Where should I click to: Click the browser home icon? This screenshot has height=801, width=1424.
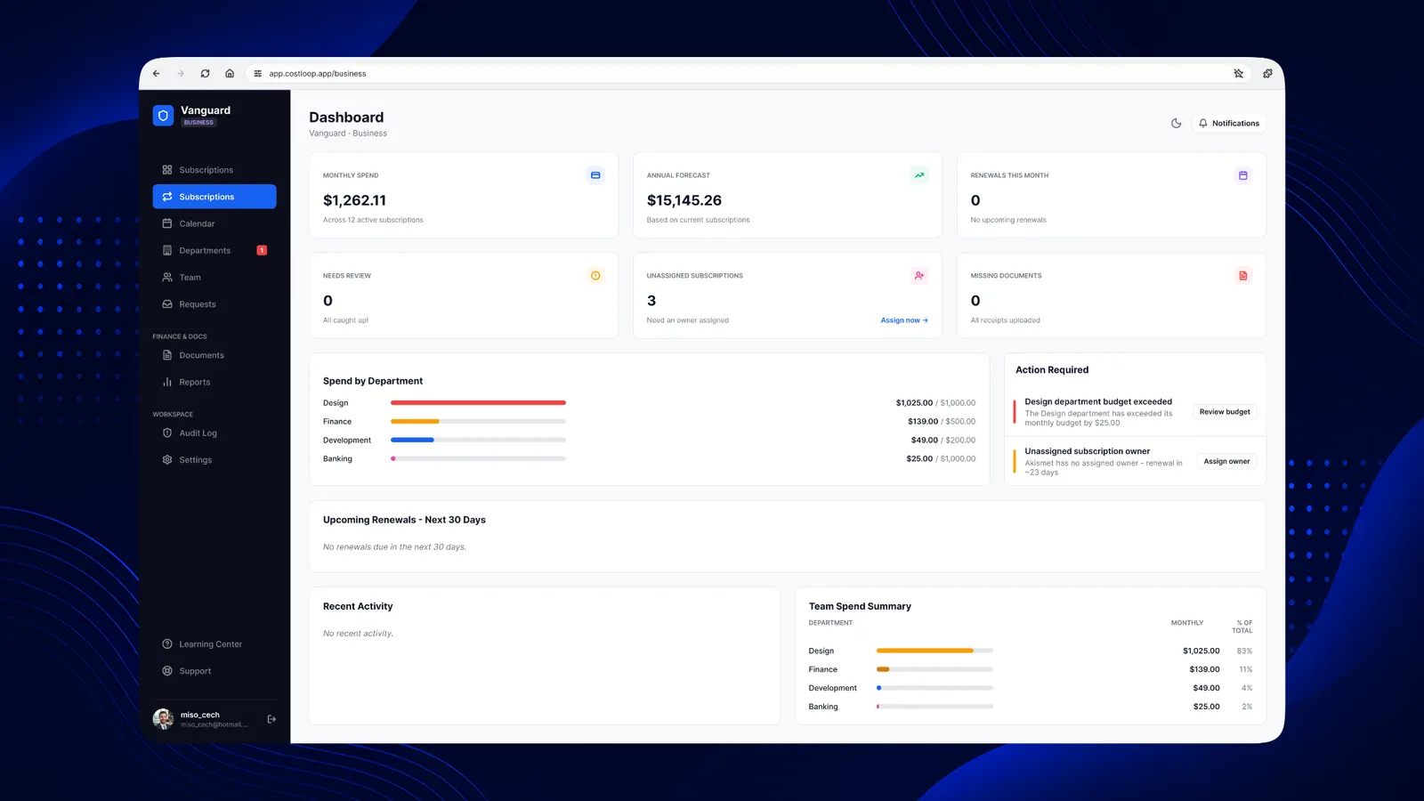(x=230, y=74)
